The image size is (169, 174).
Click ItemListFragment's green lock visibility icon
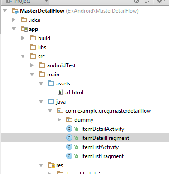coord(77,156)
